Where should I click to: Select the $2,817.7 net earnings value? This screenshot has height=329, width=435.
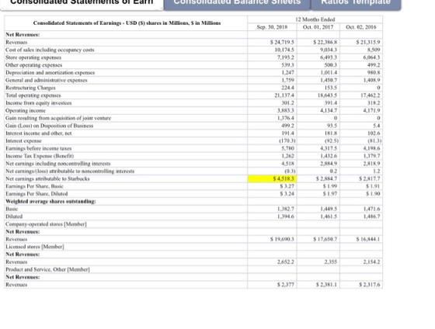pos(370,178)
